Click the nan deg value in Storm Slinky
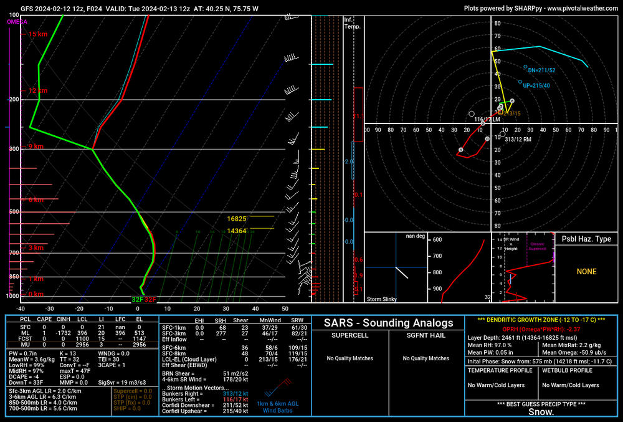 click(415, 236)
